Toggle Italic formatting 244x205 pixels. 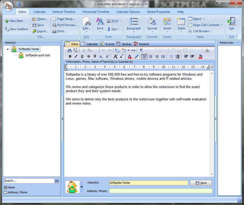pyautogui.click(x=76, y=57)
